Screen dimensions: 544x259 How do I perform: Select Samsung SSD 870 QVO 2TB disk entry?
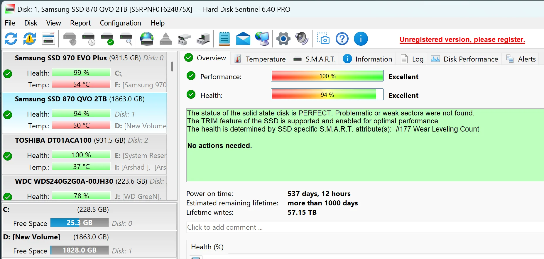(x=85, y=113)
